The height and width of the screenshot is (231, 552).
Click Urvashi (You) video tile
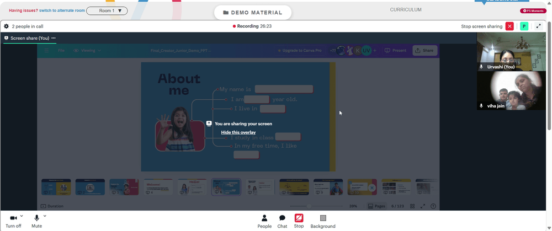pos(511,52)
